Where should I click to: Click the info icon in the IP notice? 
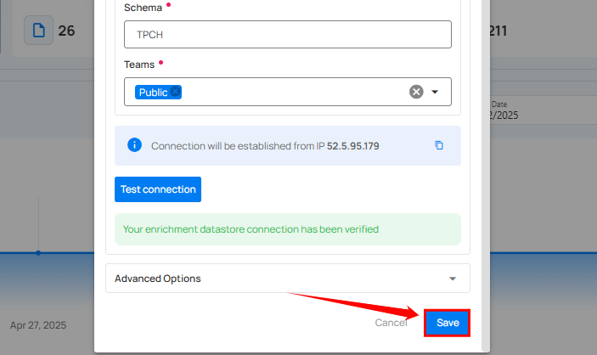(x=134, y=145)
